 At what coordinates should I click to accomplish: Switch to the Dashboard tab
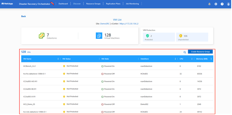(63, 4)
